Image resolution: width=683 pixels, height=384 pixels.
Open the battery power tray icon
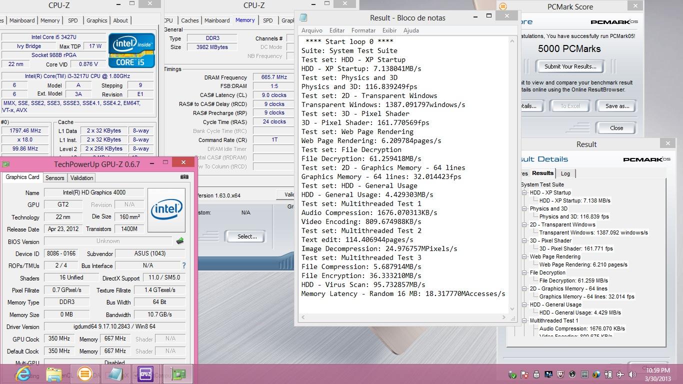click(x=608, y=374)
